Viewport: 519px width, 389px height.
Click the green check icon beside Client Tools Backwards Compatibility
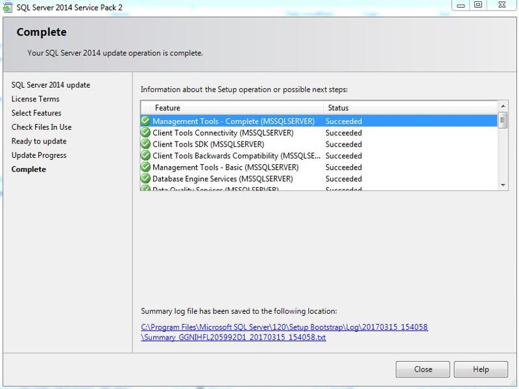point(145,155)
